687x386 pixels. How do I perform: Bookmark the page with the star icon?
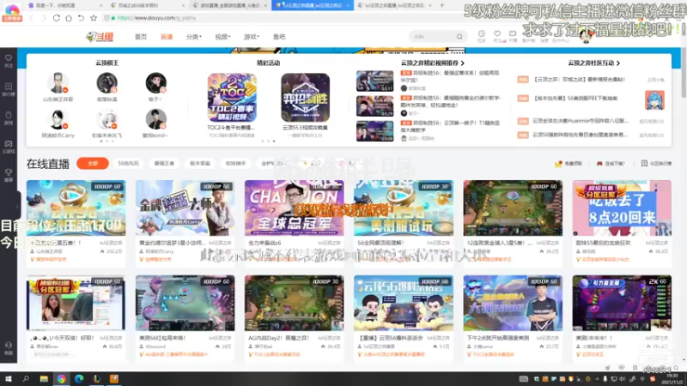(94, 18)
